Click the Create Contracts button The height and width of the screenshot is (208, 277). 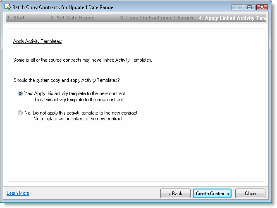pyautogui.click(x=212, y=193)
